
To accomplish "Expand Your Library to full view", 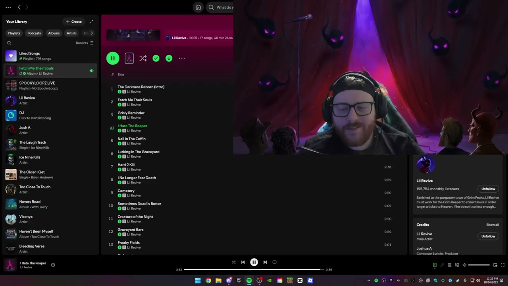I will pos(91,21).
